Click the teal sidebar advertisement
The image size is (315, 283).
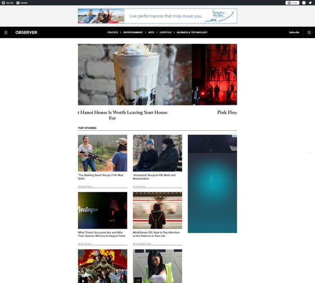tap(212, 184)
